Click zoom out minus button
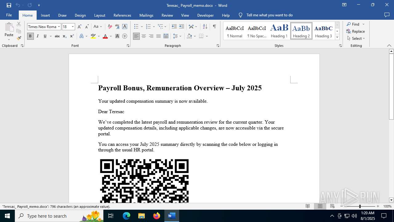The height and width of the screenshot is (222, 394). [342, 206]
